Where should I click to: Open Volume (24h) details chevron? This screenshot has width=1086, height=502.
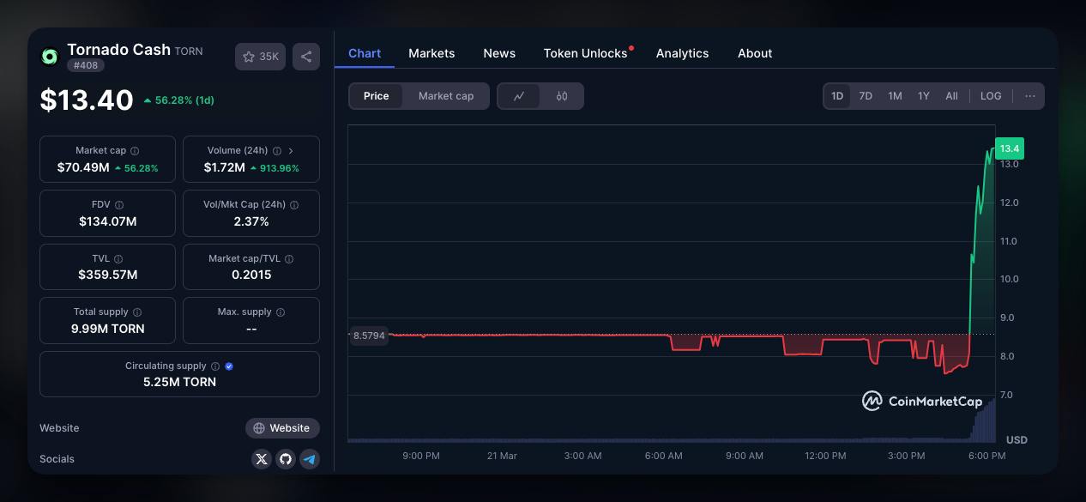tap(291, 151)
